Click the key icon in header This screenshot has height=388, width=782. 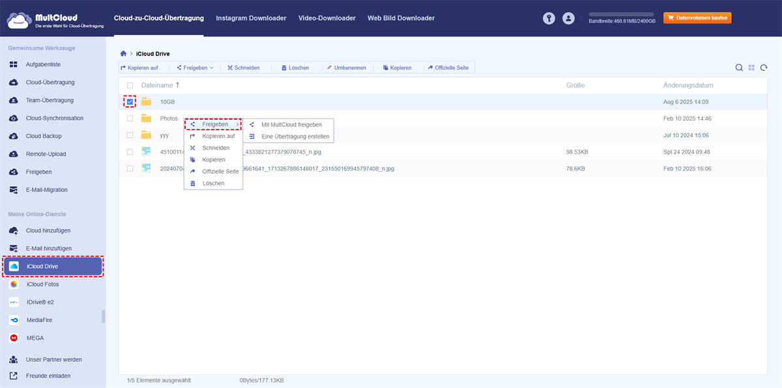point(549,18)
